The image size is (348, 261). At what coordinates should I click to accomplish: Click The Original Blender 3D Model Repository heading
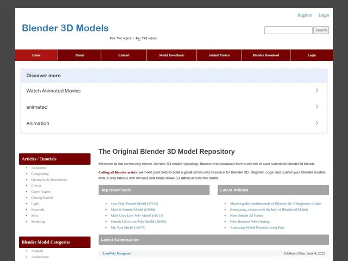167,152
